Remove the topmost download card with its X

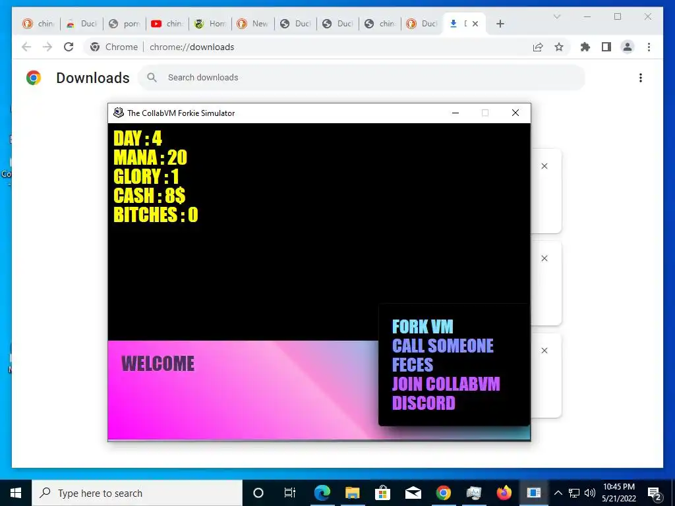pyautogui.click(x=544, y=166)
